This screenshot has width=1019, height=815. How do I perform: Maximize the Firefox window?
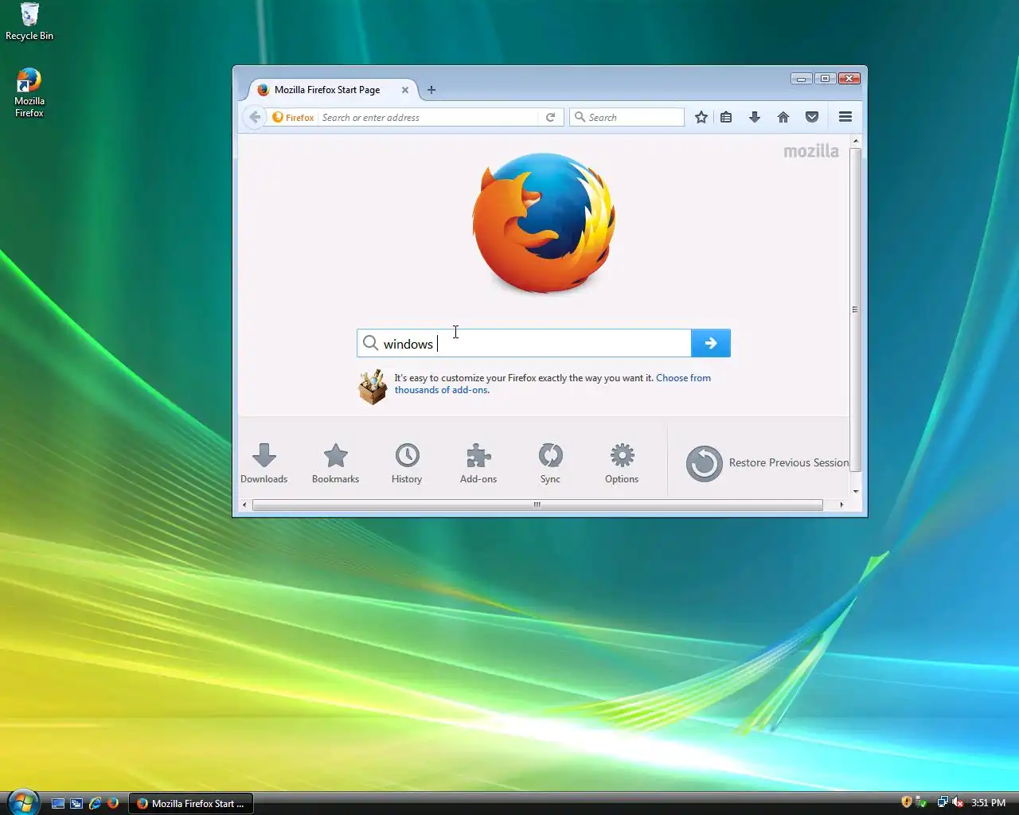(826, 78)
